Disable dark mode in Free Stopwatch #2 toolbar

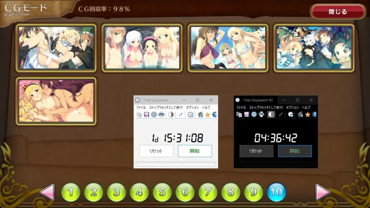coord(271,114)
